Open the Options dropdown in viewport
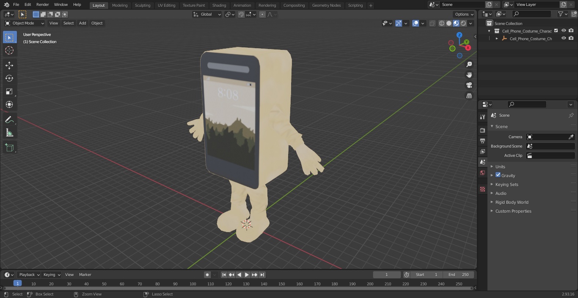578x298 pixels. [464, 14]
